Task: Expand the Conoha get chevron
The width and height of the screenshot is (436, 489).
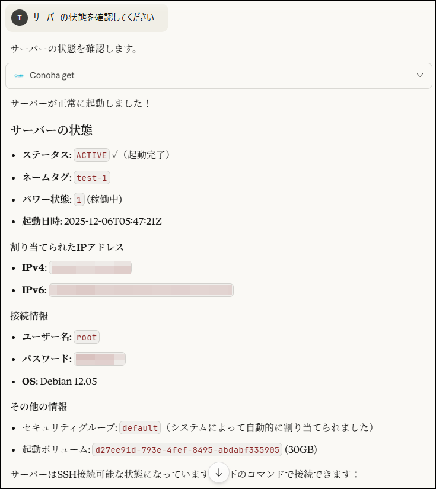Action: 420,75
